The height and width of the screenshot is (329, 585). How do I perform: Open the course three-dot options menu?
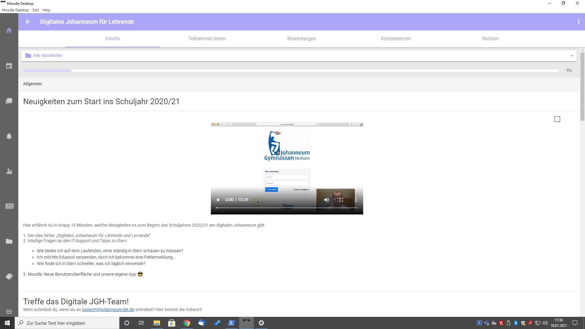tap(578, 22)
